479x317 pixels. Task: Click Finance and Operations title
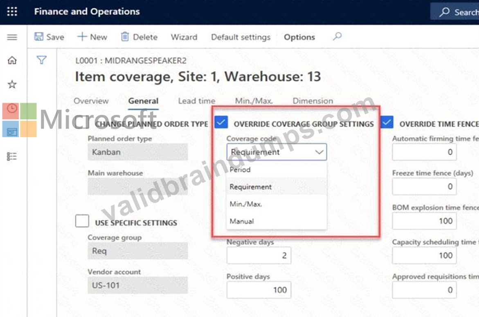87,11
